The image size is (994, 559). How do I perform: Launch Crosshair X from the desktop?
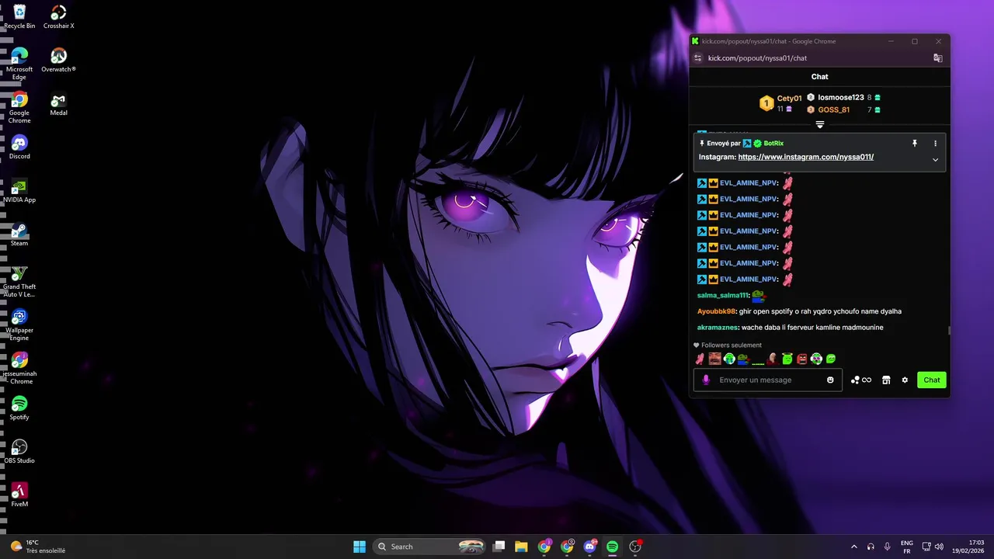pos(58,16)
